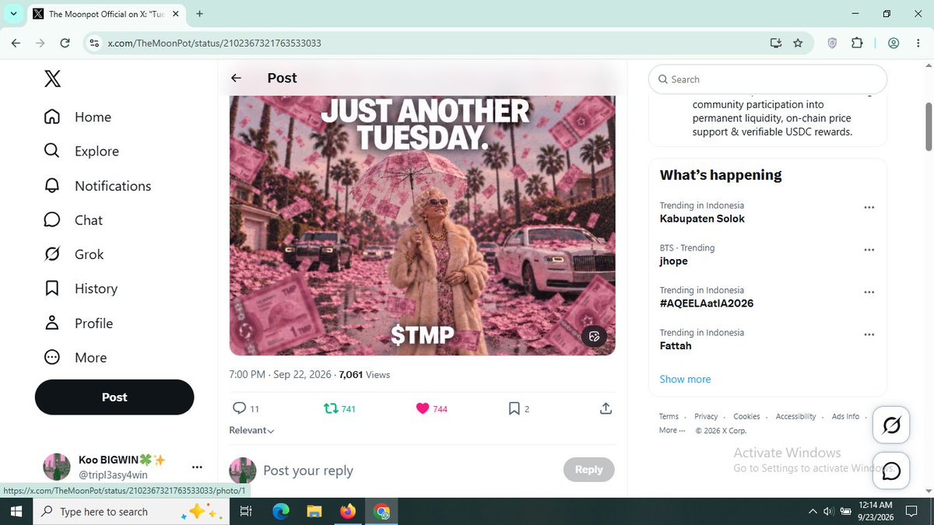Image resolution: width=934 pixels, height=525 pixels.
Task: Open Microsoft Edge from the taskbar
Action: pos(280,511)
